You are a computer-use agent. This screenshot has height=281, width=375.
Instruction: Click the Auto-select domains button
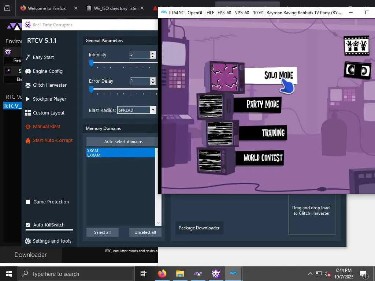[x=123, y=142]
